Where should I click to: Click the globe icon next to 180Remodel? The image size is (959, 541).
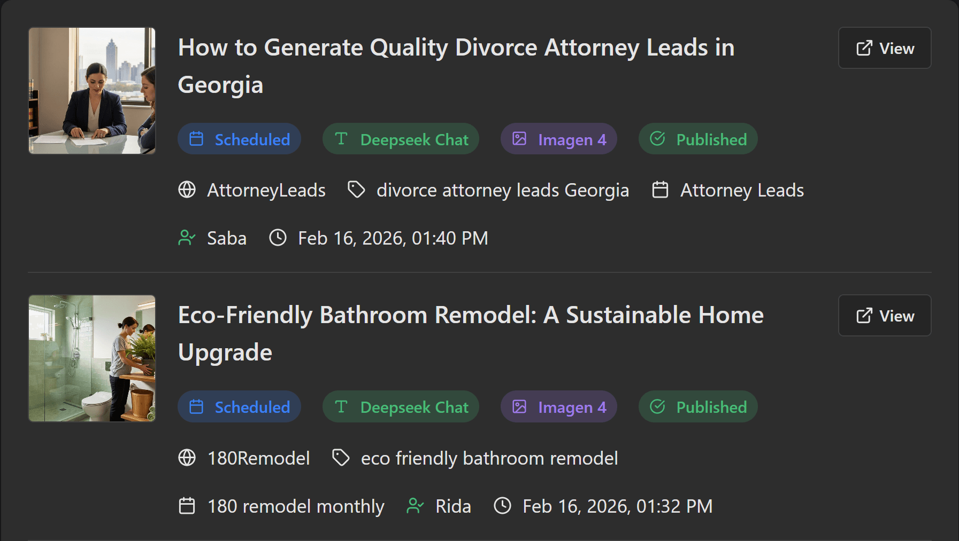click(187, 458)
